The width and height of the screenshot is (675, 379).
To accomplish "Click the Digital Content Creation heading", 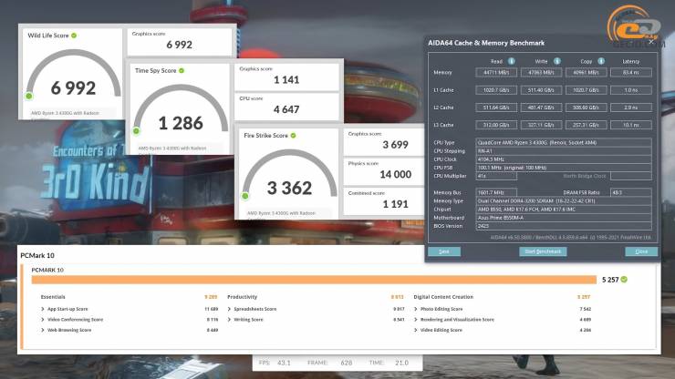I will [x=443, y=297].
